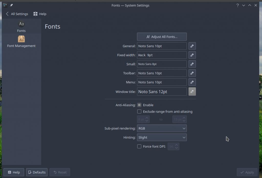Viewport: 262px width, 178px height.
Task: Edit the Fixed width font pencil icon
Action: 192,55
